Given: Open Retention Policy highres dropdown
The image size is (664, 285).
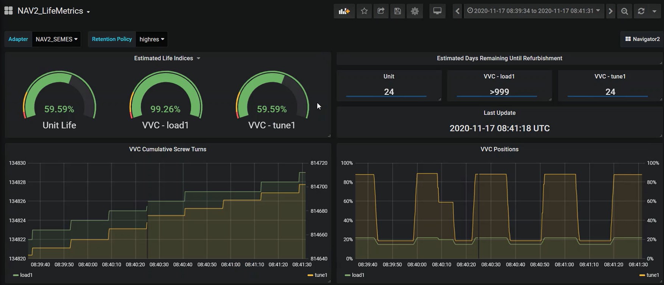Looking at the screenshot, I should click(152, 39).
